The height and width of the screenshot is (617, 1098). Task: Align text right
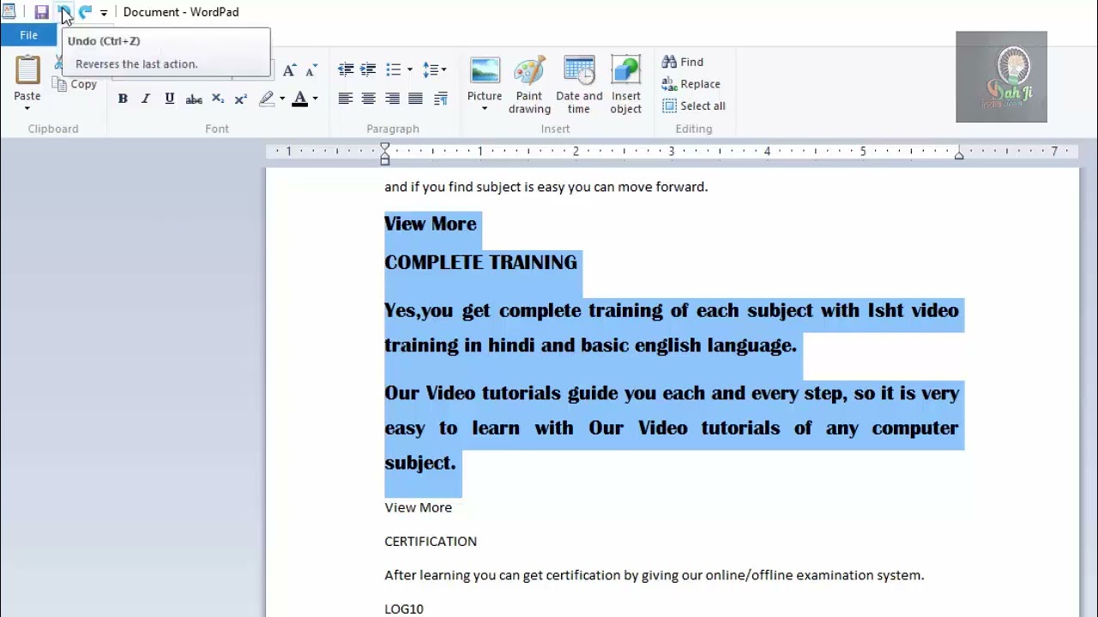pyautogui.click(x=392, y=99)
